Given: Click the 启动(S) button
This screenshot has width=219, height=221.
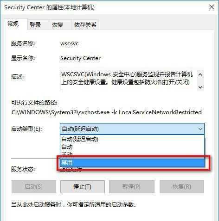Looking at the screenshot, I should point(33,187).
